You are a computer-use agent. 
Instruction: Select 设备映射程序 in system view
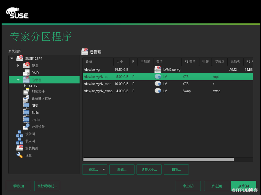tap(41, 98)
